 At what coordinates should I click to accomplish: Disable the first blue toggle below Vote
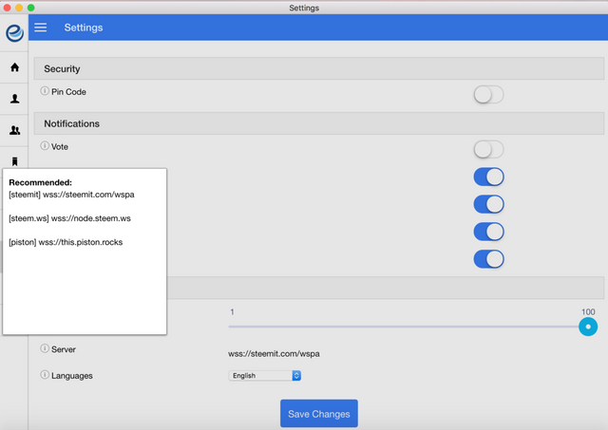pyautogui.click(x=488, y=178)
